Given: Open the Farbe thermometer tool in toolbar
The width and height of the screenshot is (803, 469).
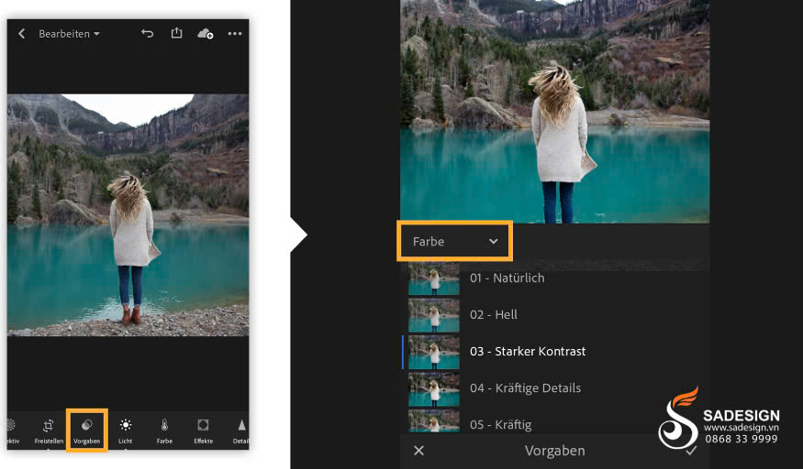Looking at the screenshot, I should 164,431.
